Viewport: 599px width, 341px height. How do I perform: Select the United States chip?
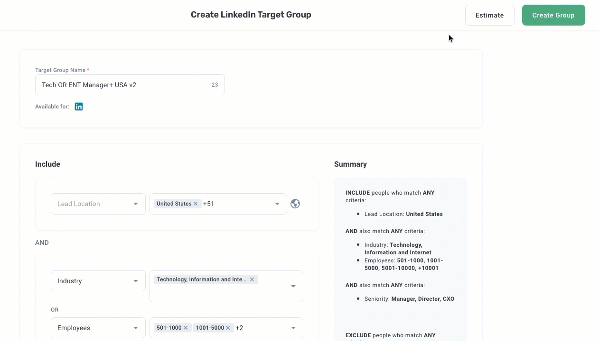pos(174,204)
